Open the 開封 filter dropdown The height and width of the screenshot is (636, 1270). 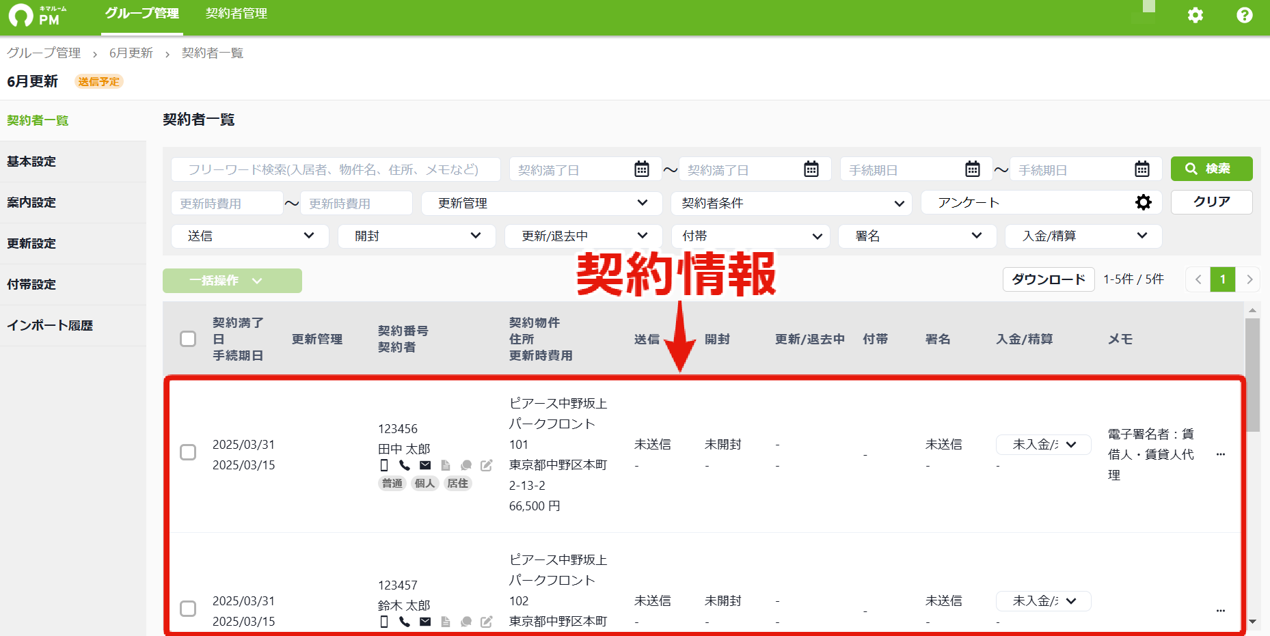point(417,236)
